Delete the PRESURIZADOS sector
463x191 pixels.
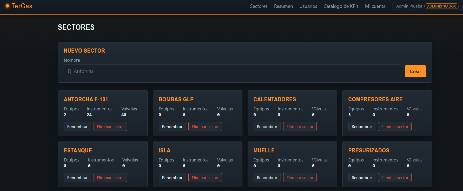395,178
